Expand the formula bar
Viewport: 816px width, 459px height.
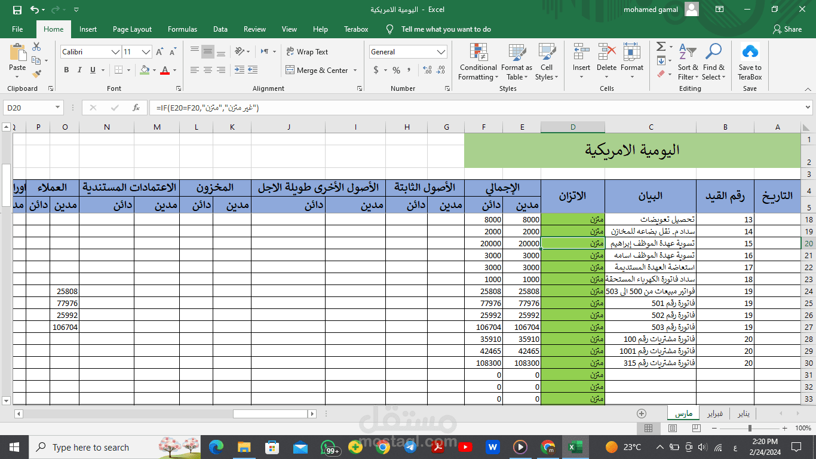tap(808, 108)
